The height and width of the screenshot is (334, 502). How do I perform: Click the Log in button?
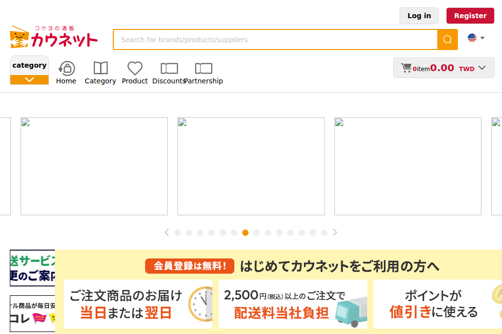point(419,16)
